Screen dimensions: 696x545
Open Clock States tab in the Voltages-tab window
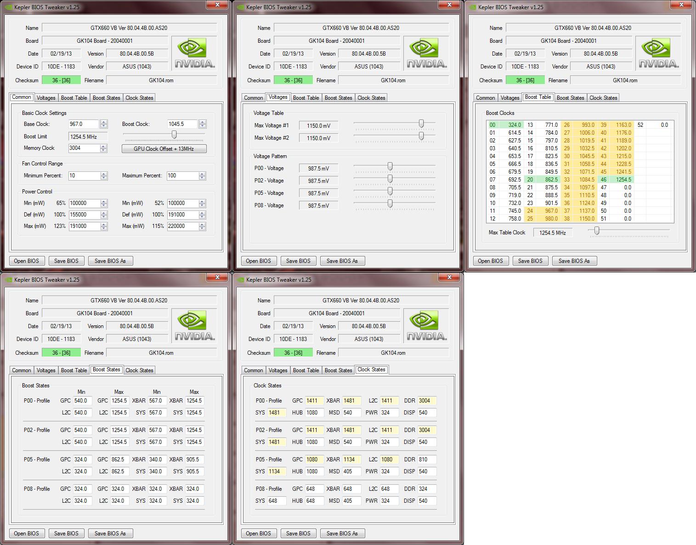(x=371, y=98)
